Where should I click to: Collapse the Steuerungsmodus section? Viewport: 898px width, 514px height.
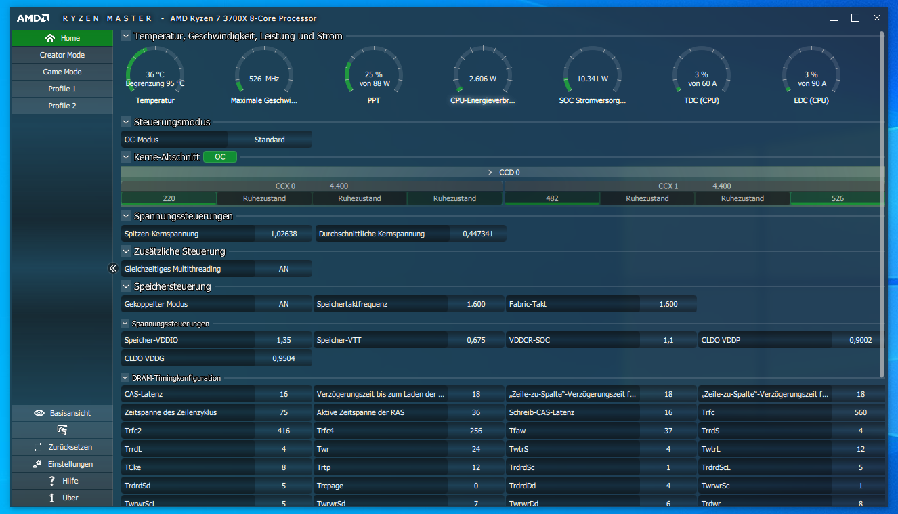point(126,122)
